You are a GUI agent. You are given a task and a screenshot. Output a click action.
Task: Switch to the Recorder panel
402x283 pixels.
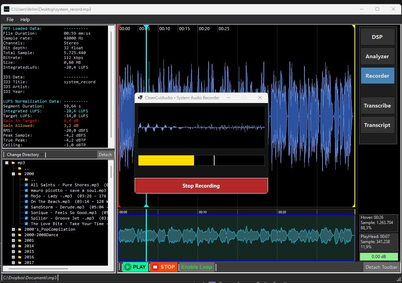tap(377, 76)
